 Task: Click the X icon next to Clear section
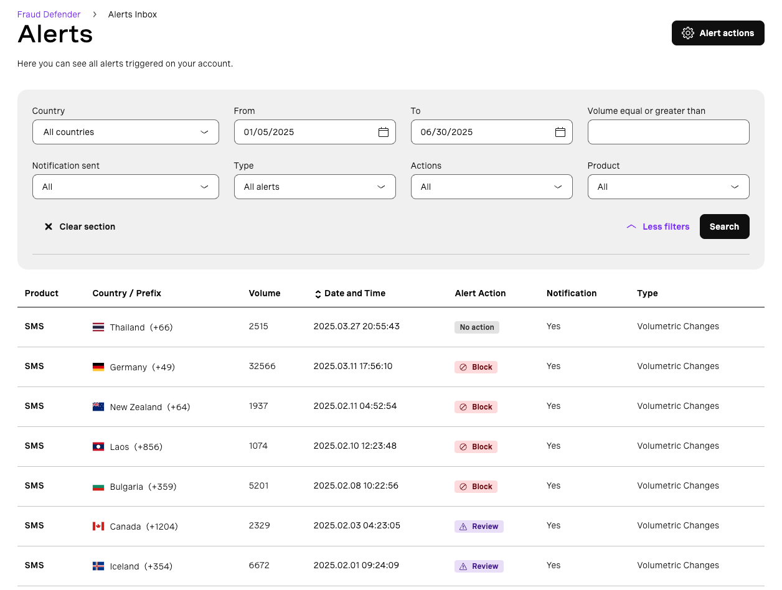pos(49,226)
